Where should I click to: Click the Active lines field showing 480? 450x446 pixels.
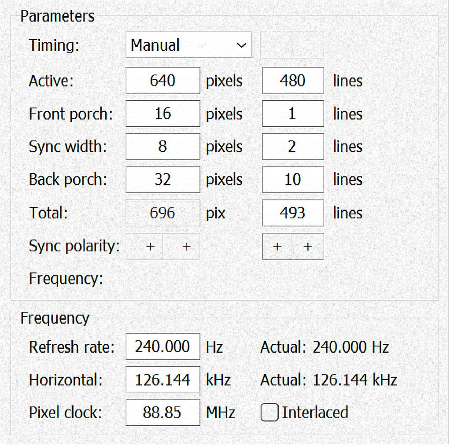pyautogui.click(x=293, y=81)
